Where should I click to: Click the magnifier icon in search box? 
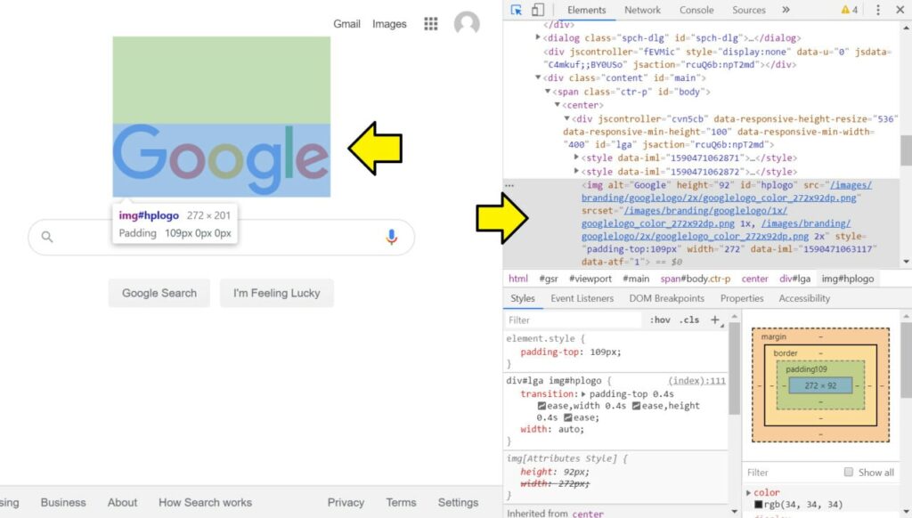click(x=48, y=237)
